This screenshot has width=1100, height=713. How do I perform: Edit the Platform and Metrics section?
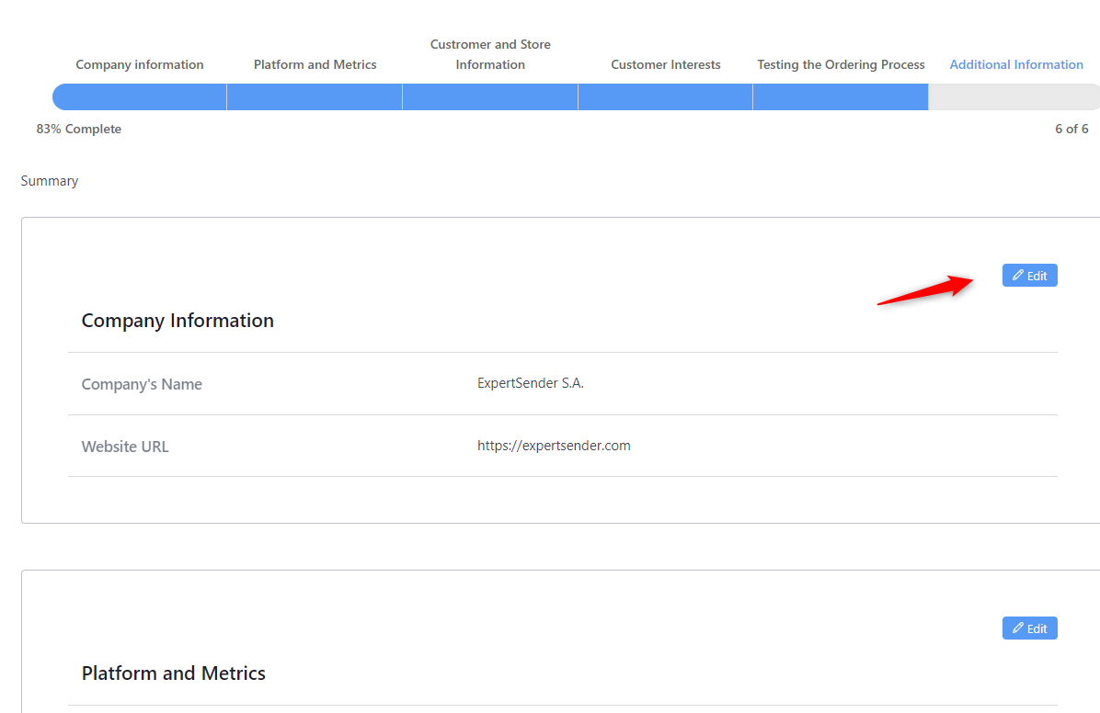pos(1029,628)
